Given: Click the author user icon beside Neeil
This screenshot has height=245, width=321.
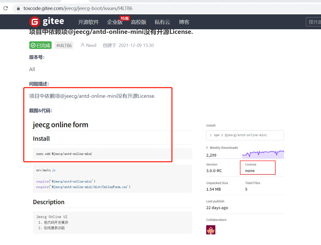Looking at the screenshot, I should click(82, 45).
